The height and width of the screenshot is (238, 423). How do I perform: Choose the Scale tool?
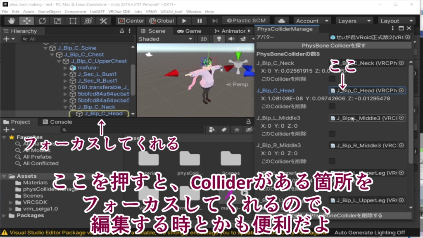tap(57, 20)
